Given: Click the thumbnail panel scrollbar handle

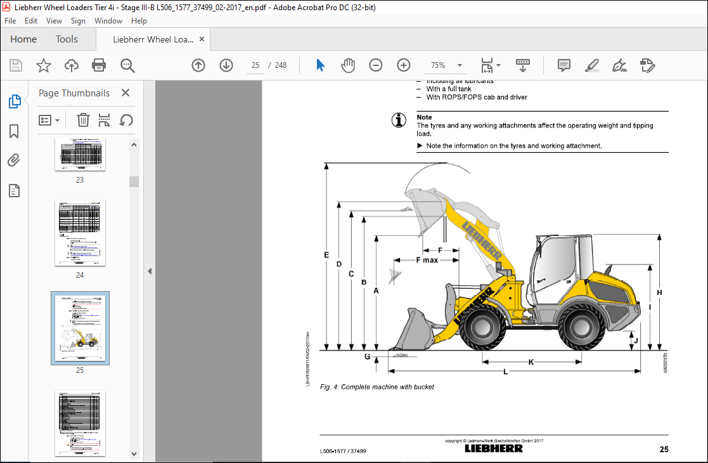Looking at the screenshot, I should 134,181.
